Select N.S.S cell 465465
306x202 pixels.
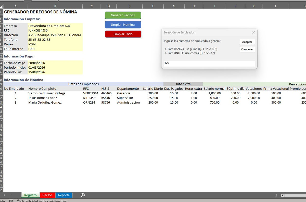click(109, 93)
